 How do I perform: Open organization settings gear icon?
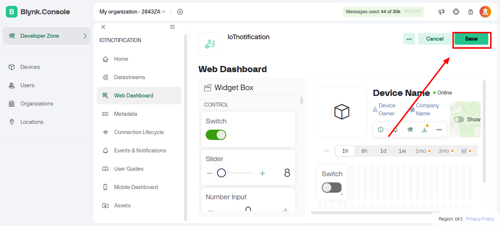[180, 12]
